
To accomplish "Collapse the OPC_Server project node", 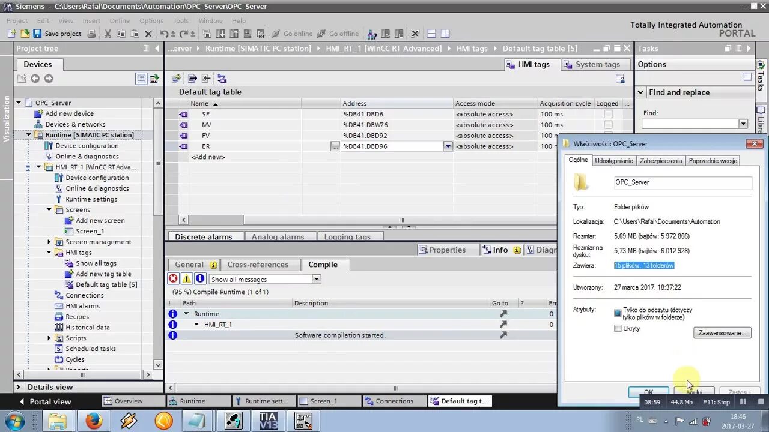I will [19, 103].
